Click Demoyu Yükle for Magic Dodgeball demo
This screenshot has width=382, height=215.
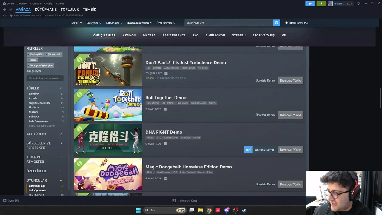pyautogui.click(x=290, y=184)
